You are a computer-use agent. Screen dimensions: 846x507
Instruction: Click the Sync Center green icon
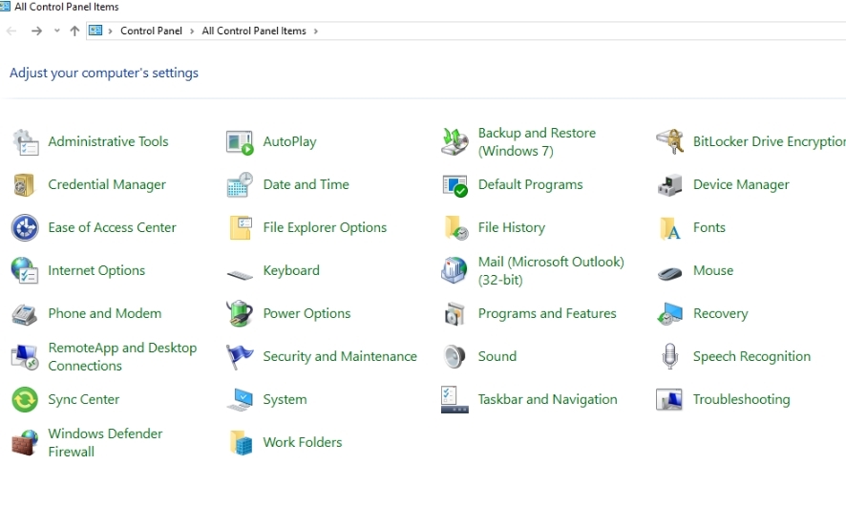[25, 399]
